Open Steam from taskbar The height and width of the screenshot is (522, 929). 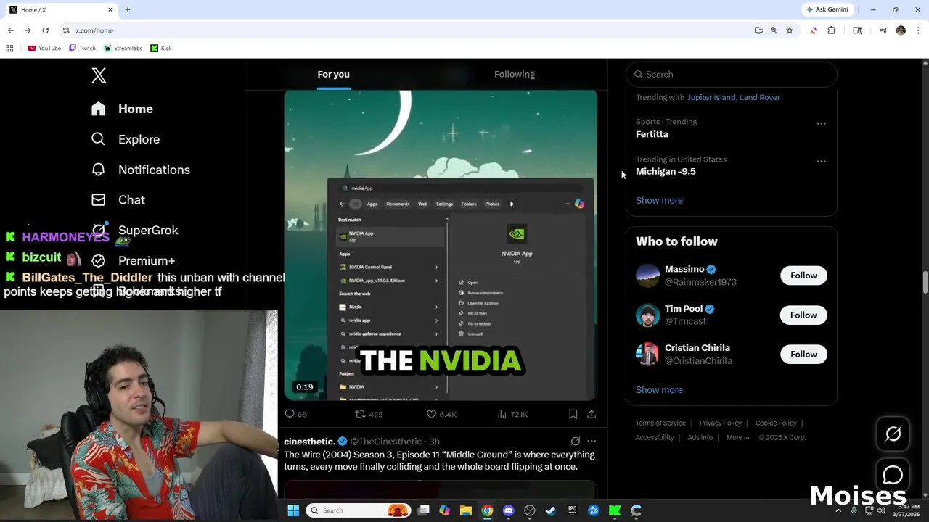(x=551, y=510)
